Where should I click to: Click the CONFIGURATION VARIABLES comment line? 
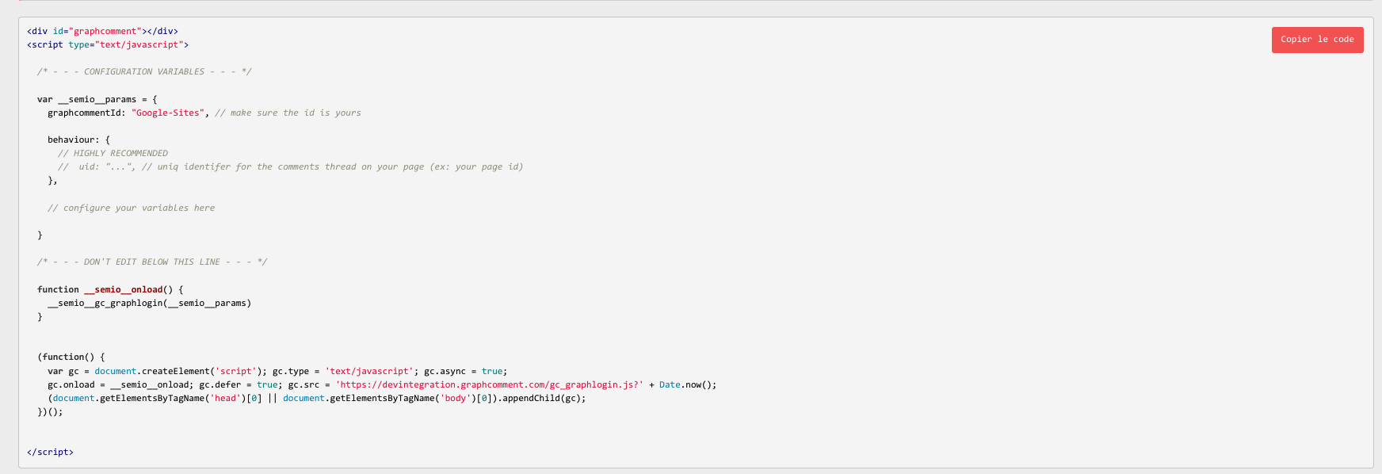pos(144,71)
